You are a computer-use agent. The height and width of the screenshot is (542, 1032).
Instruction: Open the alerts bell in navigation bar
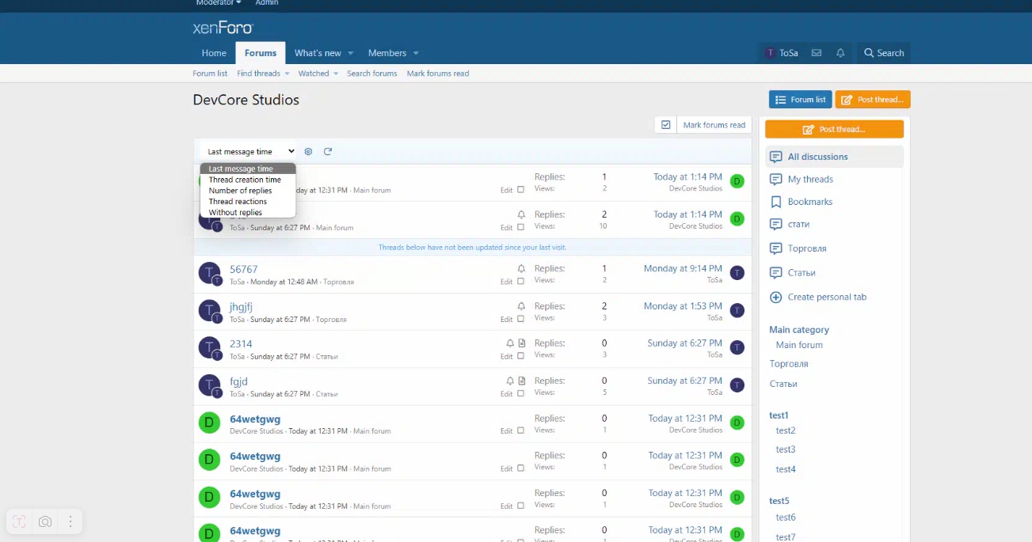click(x=840, y=53)
